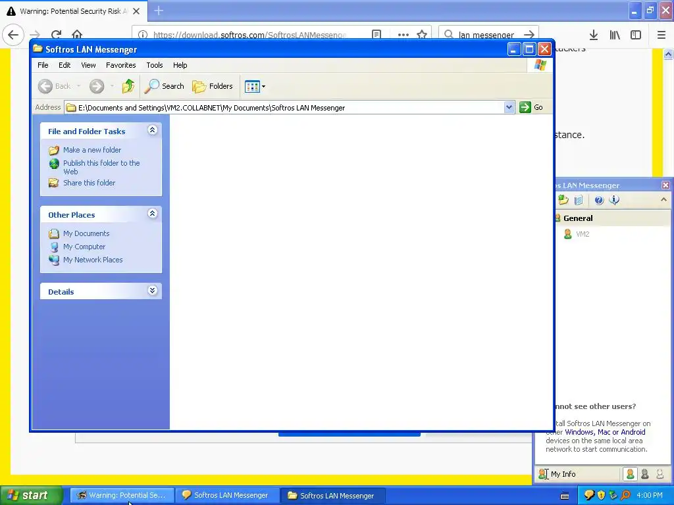This screenshot has height=505, width=674.
Task: Go to My Computer in Other Places
Action: point(84,247)
